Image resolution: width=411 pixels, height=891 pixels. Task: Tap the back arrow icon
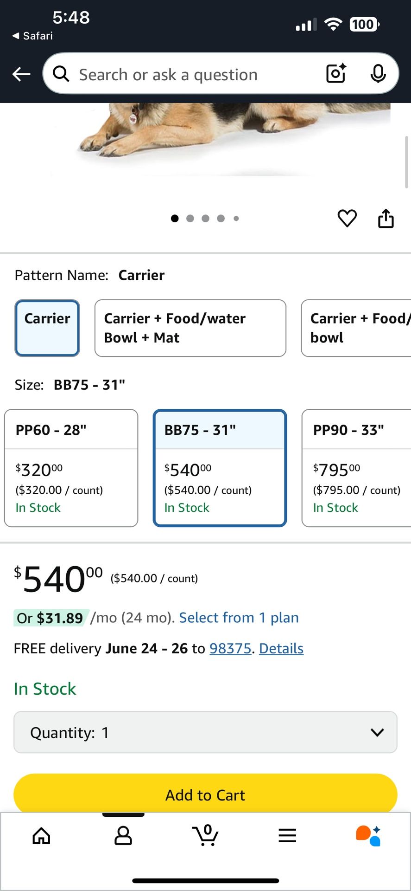pos(21,74)
